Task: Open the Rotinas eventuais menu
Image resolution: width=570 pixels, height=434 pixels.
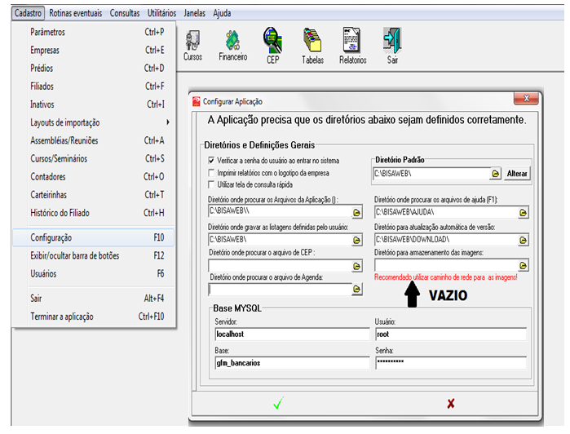Action: [x=77, y=14]
